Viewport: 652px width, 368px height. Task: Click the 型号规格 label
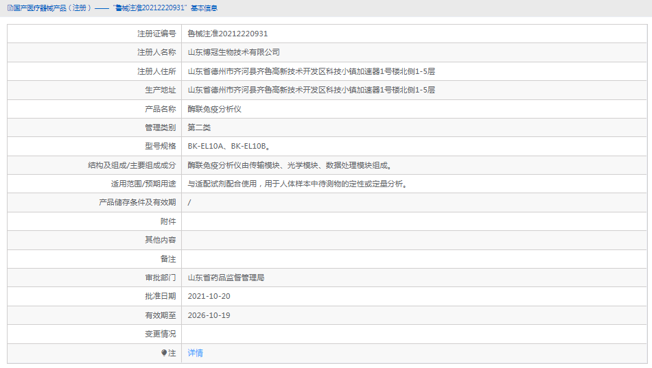pos(161,146)
